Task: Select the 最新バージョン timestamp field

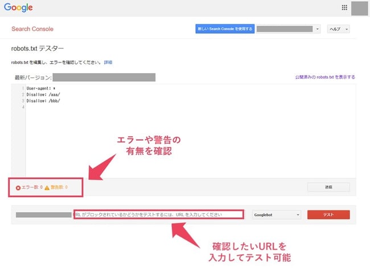Action: pos(104,77)
